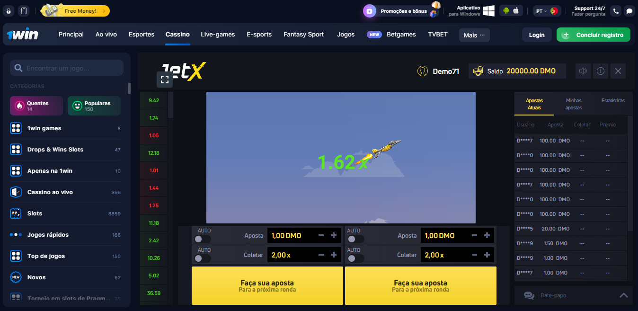Click the coin stack Saldo icon
Screen dimensions: 638x311
pyautogui.click(x=478, y=71)
